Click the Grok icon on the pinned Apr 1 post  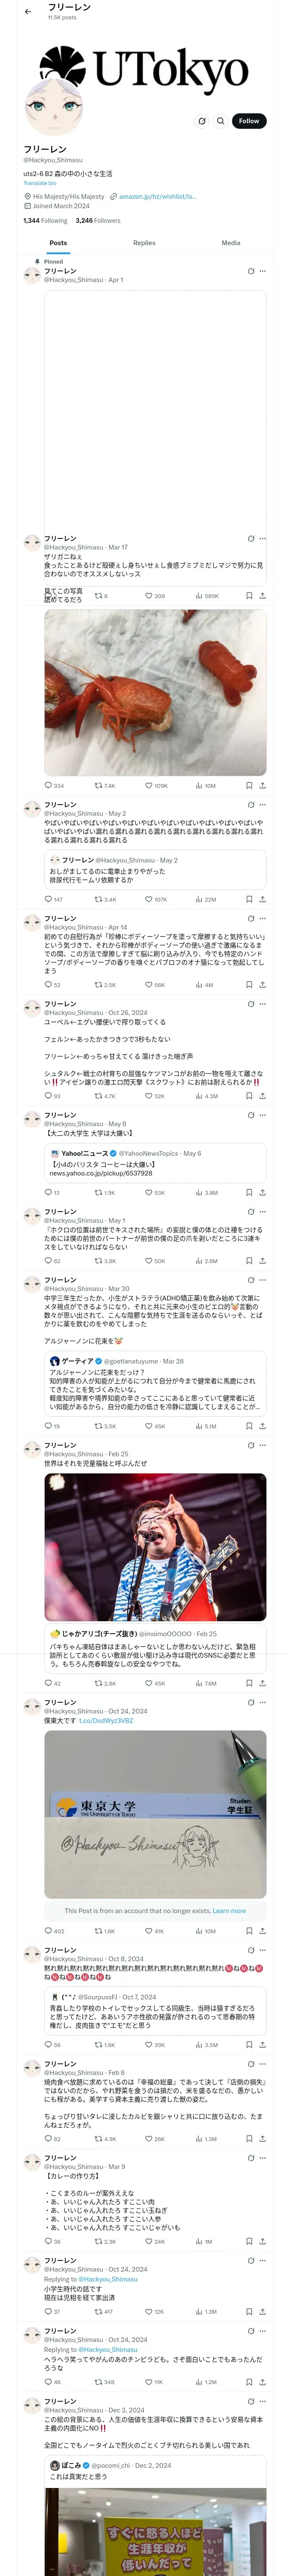coord(250,271)
